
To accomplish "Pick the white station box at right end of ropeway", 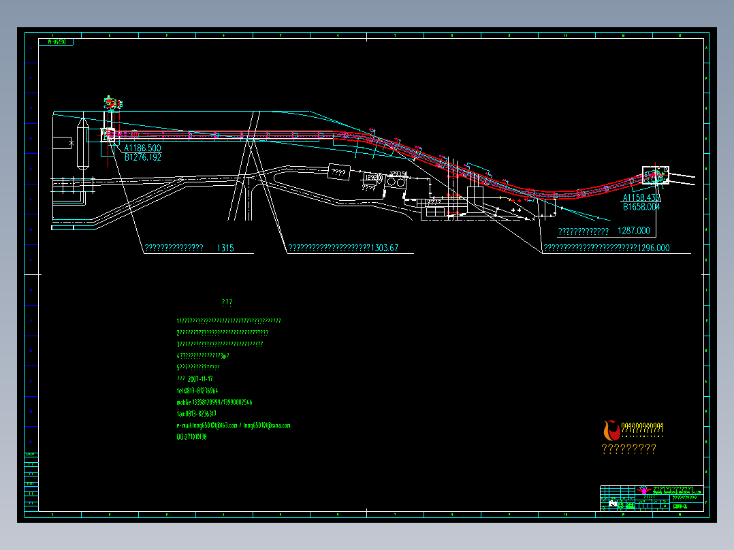I will pyautogui.click(x=655, y=176).
